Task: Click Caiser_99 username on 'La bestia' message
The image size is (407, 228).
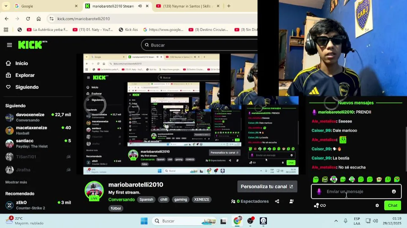Action: pos(321,158)
